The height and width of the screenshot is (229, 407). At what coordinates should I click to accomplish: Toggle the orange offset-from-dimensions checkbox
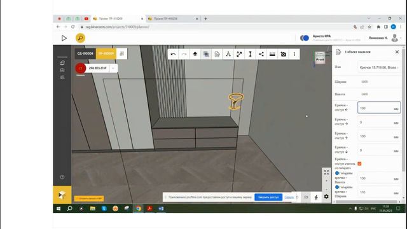pyautogui.click(x=359, y=163)
